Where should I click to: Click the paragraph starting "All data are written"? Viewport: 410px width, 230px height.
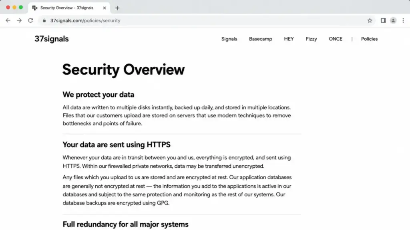(x=177, y=115)
